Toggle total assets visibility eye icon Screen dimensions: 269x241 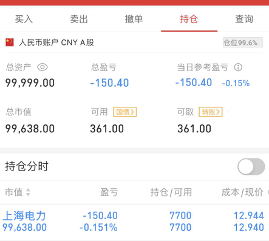pos(43,67)
